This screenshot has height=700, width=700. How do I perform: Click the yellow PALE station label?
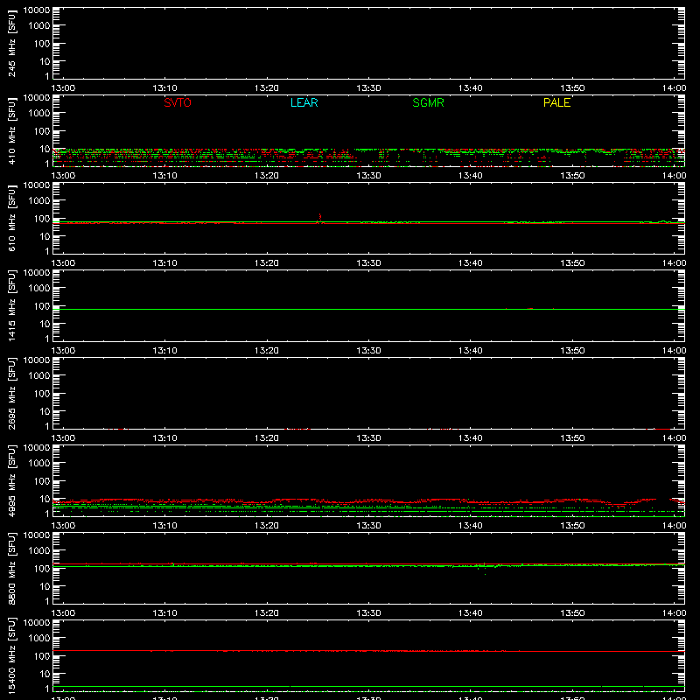(556, 102)
